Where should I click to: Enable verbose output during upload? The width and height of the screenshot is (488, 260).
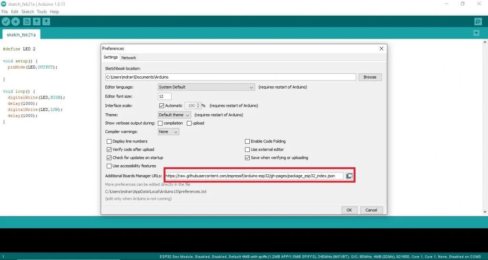point(189,123)
